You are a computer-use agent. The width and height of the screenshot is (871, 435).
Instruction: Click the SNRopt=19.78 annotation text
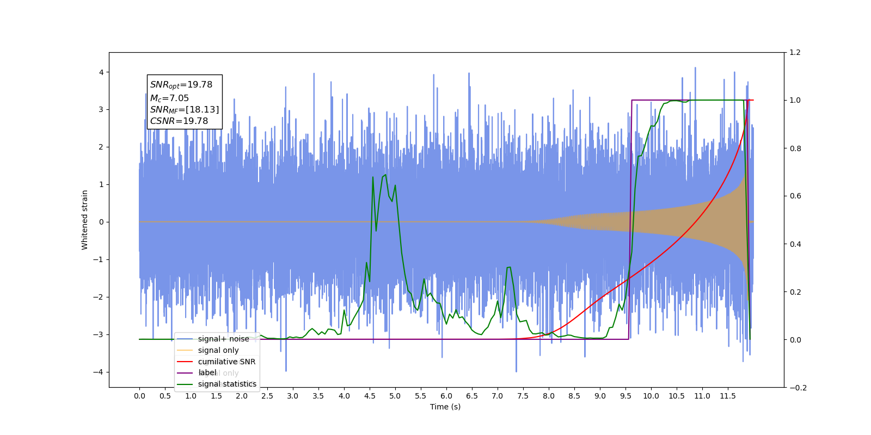tap(181, 85)
